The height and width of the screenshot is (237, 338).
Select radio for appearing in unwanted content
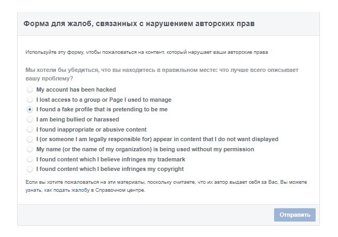point(29,139)
